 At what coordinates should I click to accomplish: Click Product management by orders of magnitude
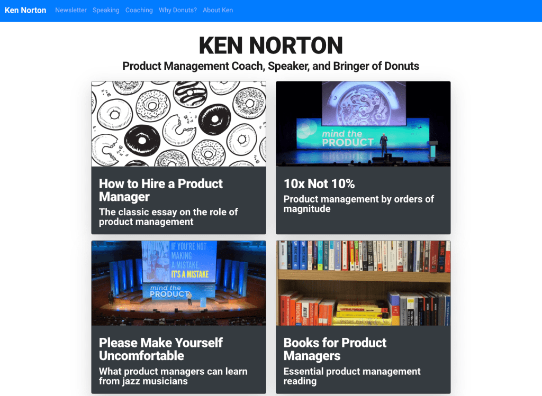[358, 204]
